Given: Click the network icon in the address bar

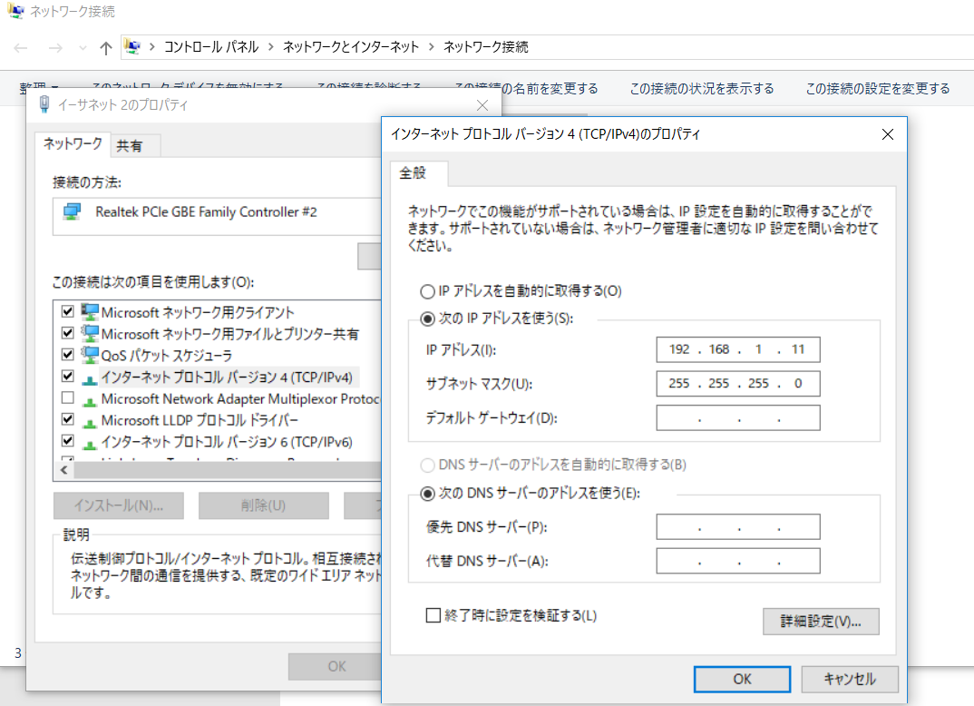Looking at the screenshot, I should 134,46.
